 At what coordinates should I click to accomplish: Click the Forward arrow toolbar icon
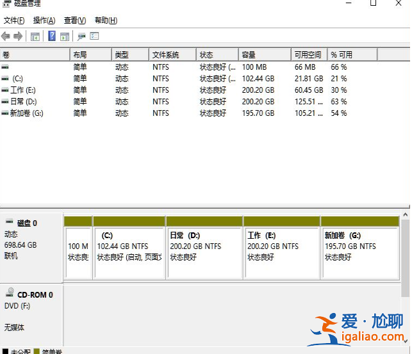pyautogui.click(x=18, y=36)
